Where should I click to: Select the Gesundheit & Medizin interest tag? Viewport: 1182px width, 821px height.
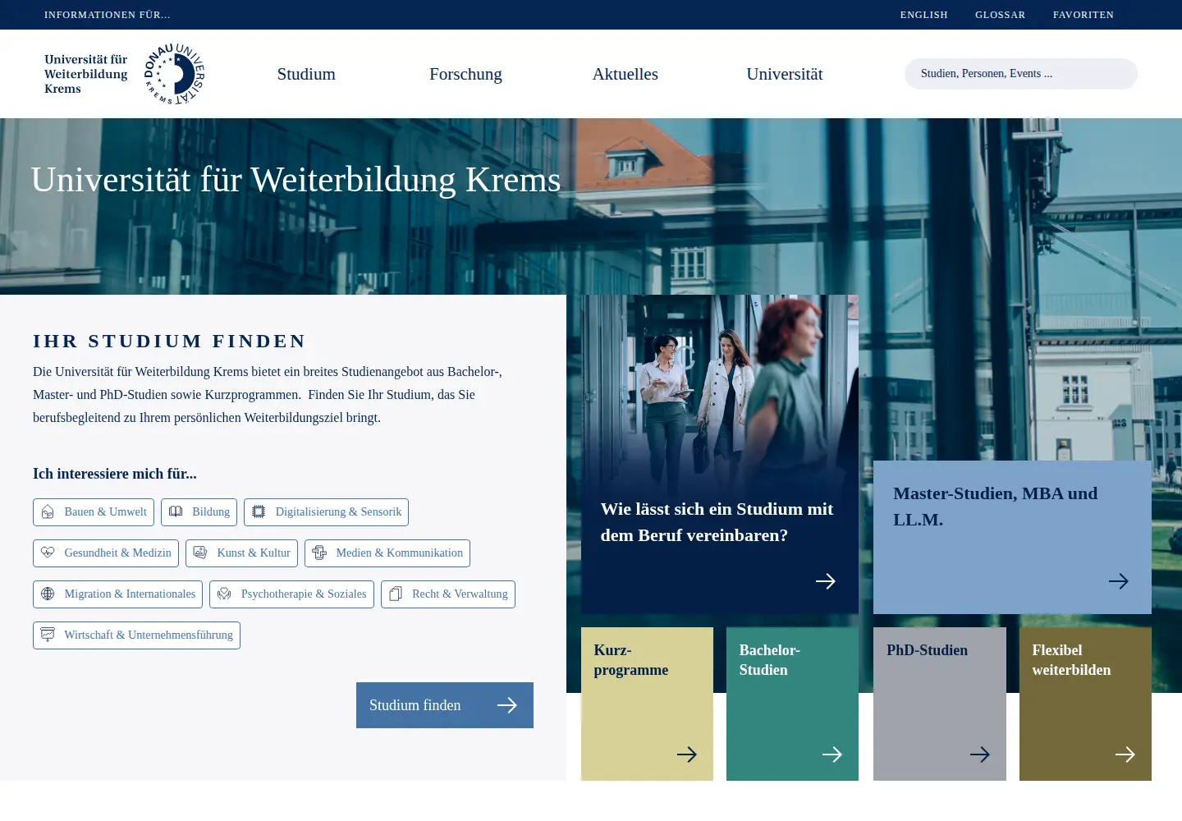tap(106, 553)
